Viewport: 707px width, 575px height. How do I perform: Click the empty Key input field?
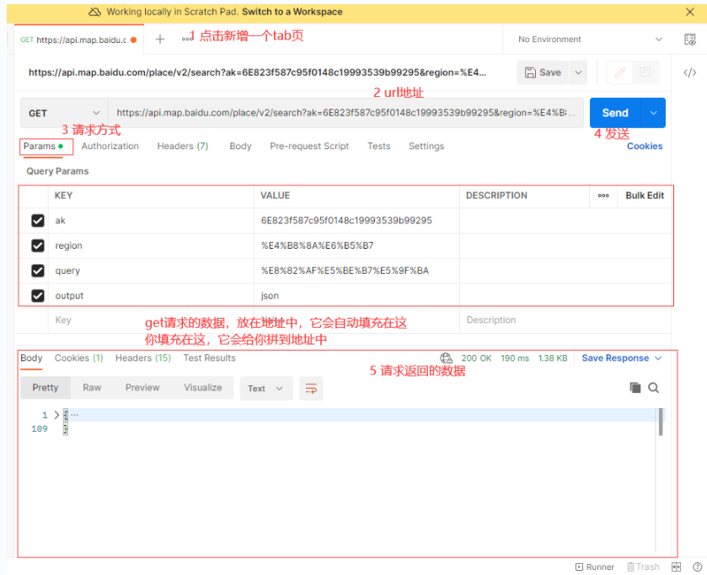[151, 320]
